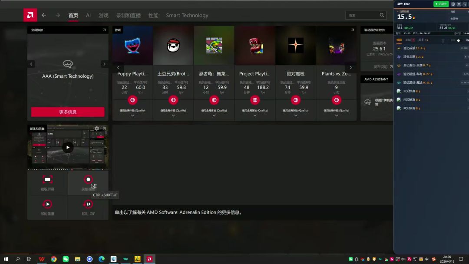The height and width of the screenshot is (264, 469).
Task: Trigger the instant replay (即时重播) icon
Action: [x=48, y=204]
